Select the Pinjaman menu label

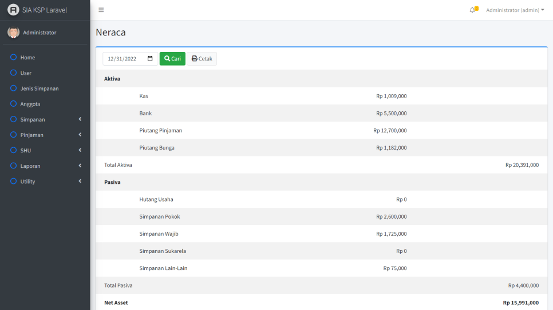(x=31, y=135)
